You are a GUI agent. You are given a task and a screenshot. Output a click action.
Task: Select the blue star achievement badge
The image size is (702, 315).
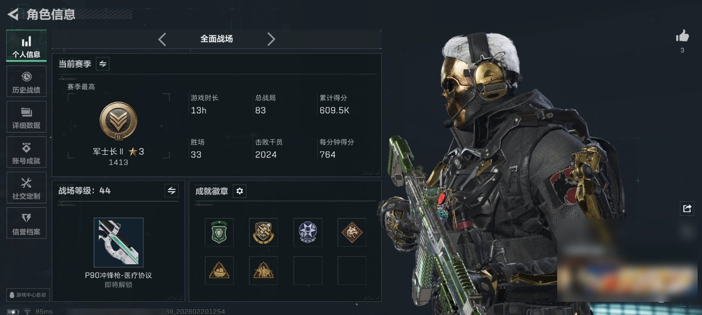click(308, 232)
